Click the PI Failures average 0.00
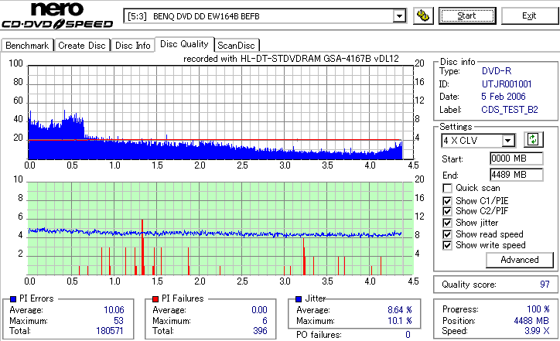The image size is (560, 341). click(259, 310)
